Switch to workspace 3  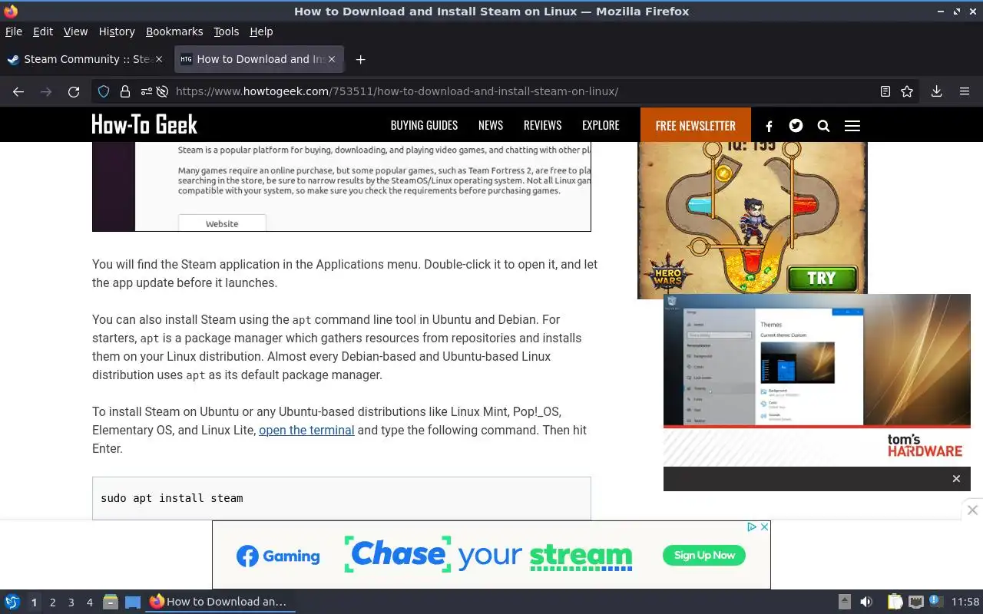tap(71, 602)
